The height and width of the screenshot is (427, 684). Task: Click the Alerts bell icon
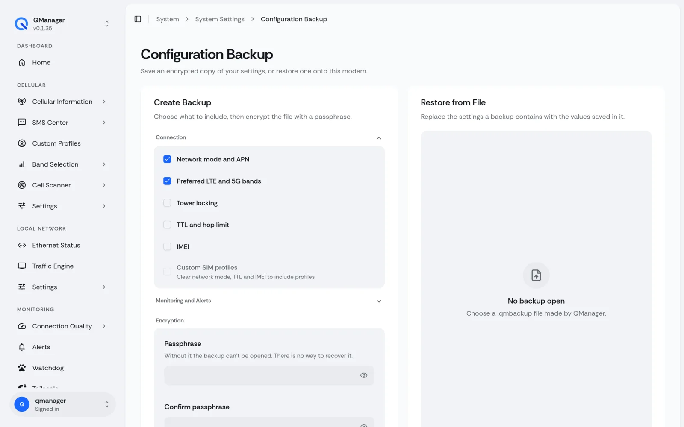[22, 347]
